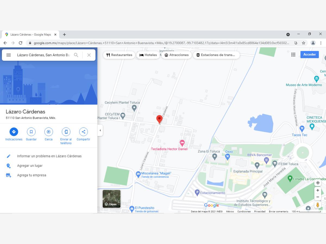Click the Chrome tab-search dropdown circle

click(288, 34)
